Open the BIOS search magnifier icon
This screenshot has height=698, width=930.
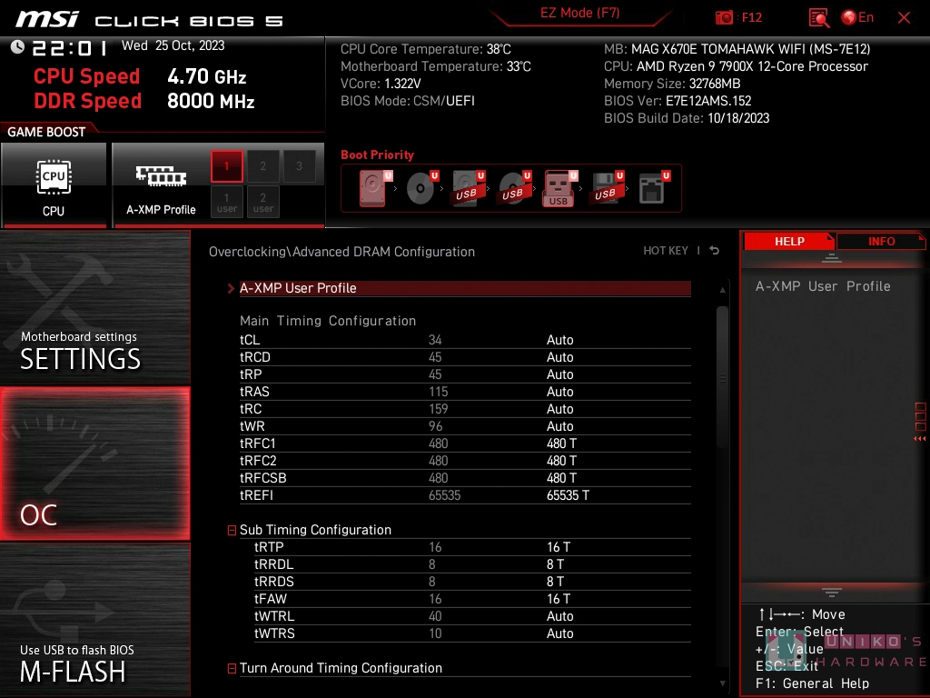point(818,17)
